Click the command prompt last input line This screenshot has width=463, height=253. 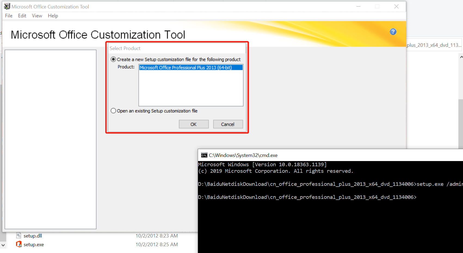307,197
